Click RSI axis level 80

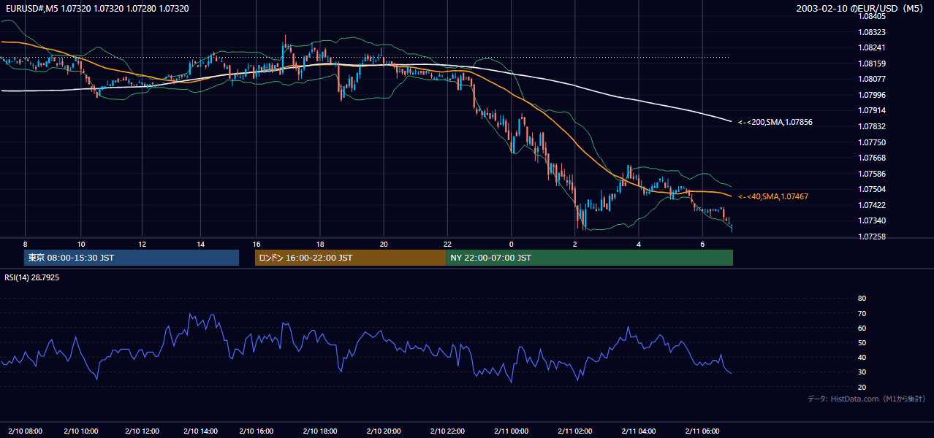pos(862,299)
